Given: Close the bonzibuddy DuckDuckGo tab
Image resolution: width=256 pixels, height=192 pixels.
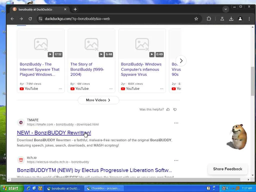Looking at the screenshot, I should click(65, 9).
